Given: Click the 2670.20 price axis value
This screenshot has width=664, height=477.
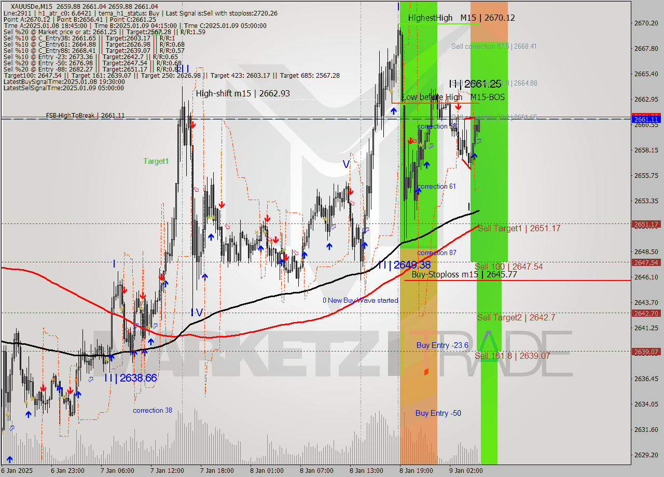Looking at the screenshot, I should pos(646,23).
